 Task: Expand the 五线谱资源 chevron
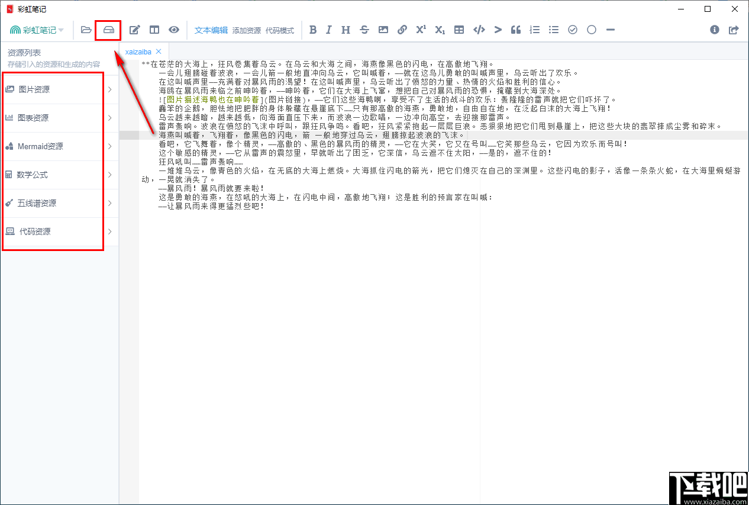[x=109, y=204]
